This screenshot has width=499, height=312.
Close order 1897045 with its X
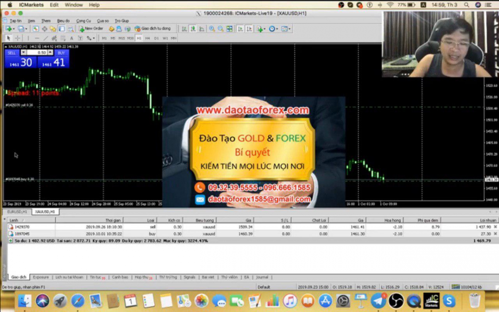point(495,234)
